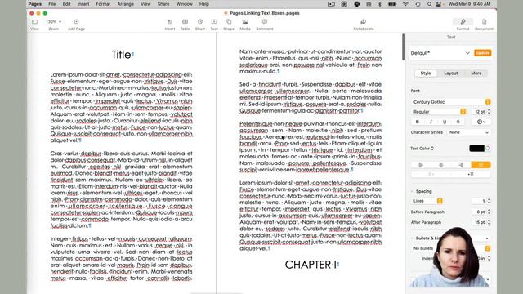Open the color wheel picker
Viewport: 523px width, 294px height.
488,149
